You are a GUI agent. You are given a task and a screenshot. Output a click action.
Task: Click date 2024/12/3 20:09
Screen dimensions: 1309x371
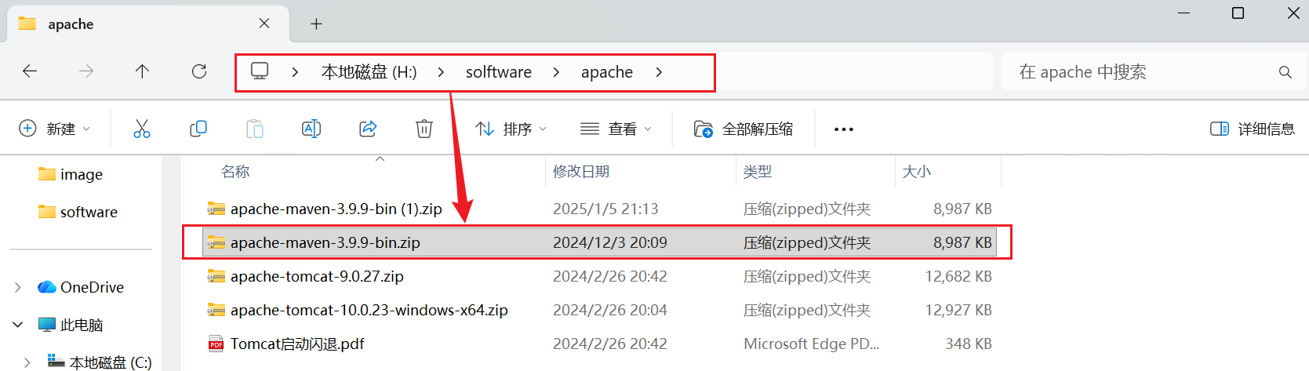pos(610,242)
